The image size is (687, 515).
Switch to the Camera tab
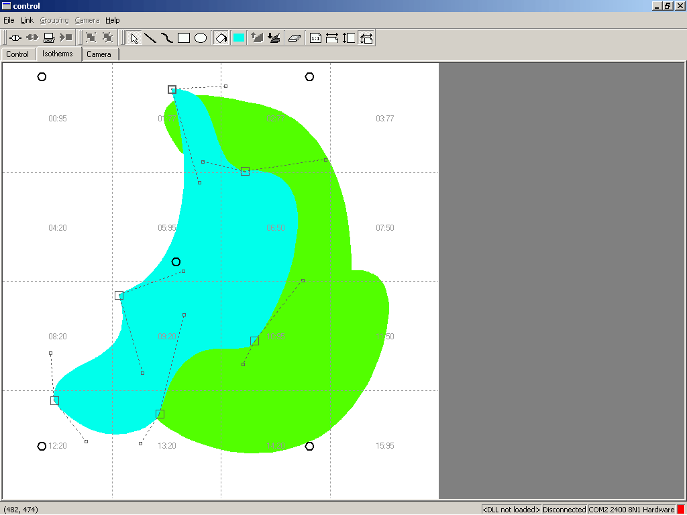(99, 54)
